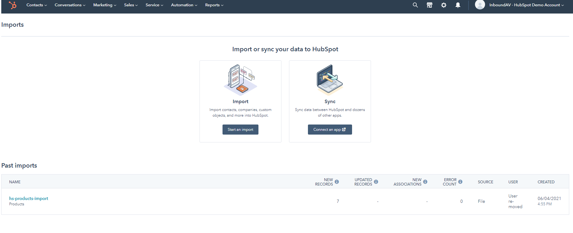Image resolution: width=573 pixels, height=233 pixels.
Task: Open settings gear icon
Action: tap(444, 5)
